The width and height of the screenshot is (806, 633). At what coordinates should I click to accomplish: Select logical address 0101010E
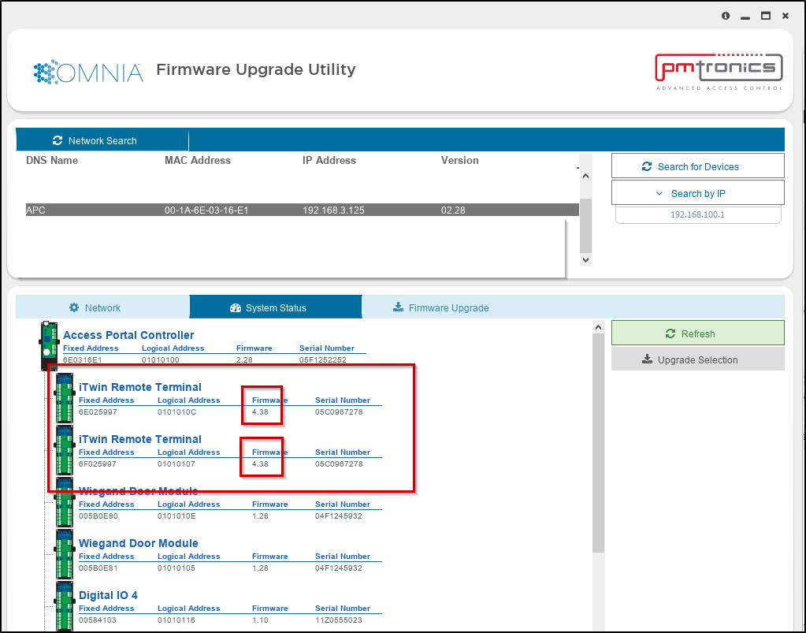coord(176,516)
